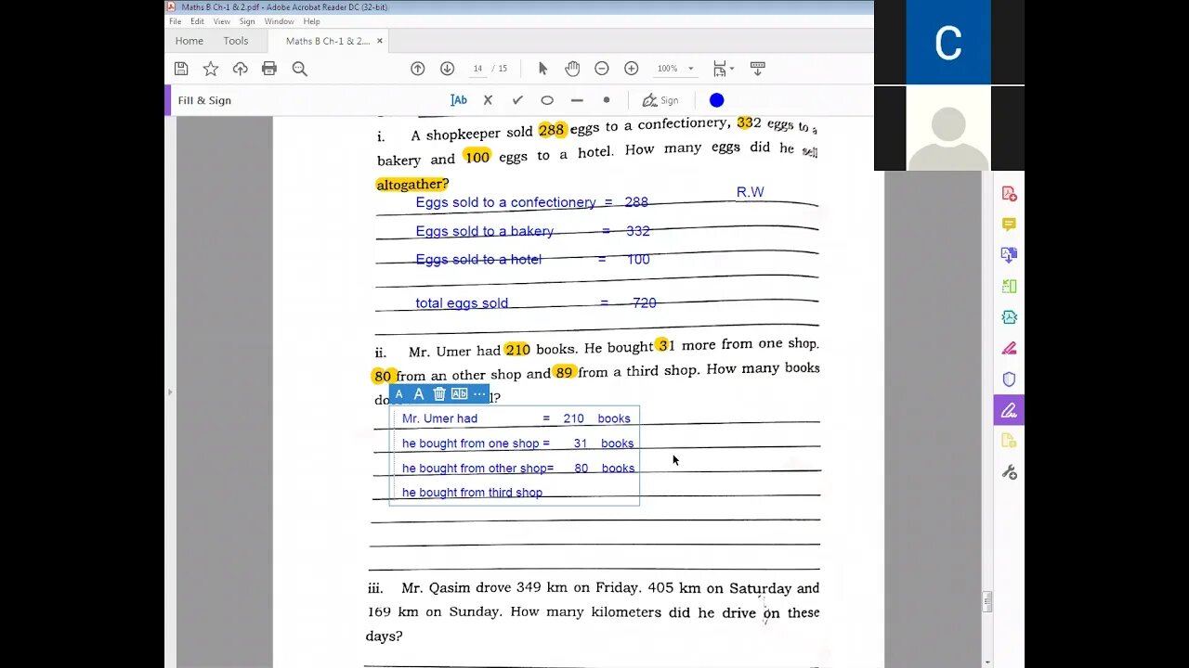The image size is (1189, 668).
Task: Click the read mode keyboard-arrow icon
Action: point(757,69)
